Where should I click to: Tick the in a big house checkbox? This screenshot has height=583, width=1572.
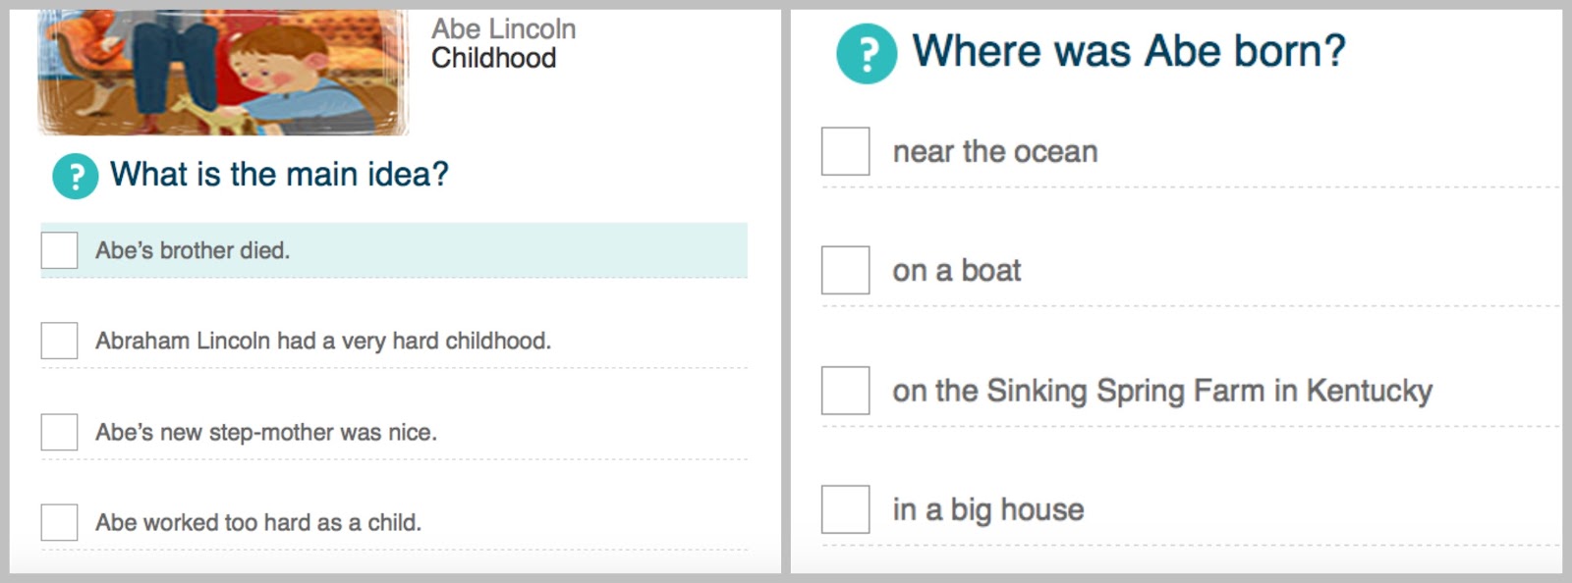coord(846,509)
